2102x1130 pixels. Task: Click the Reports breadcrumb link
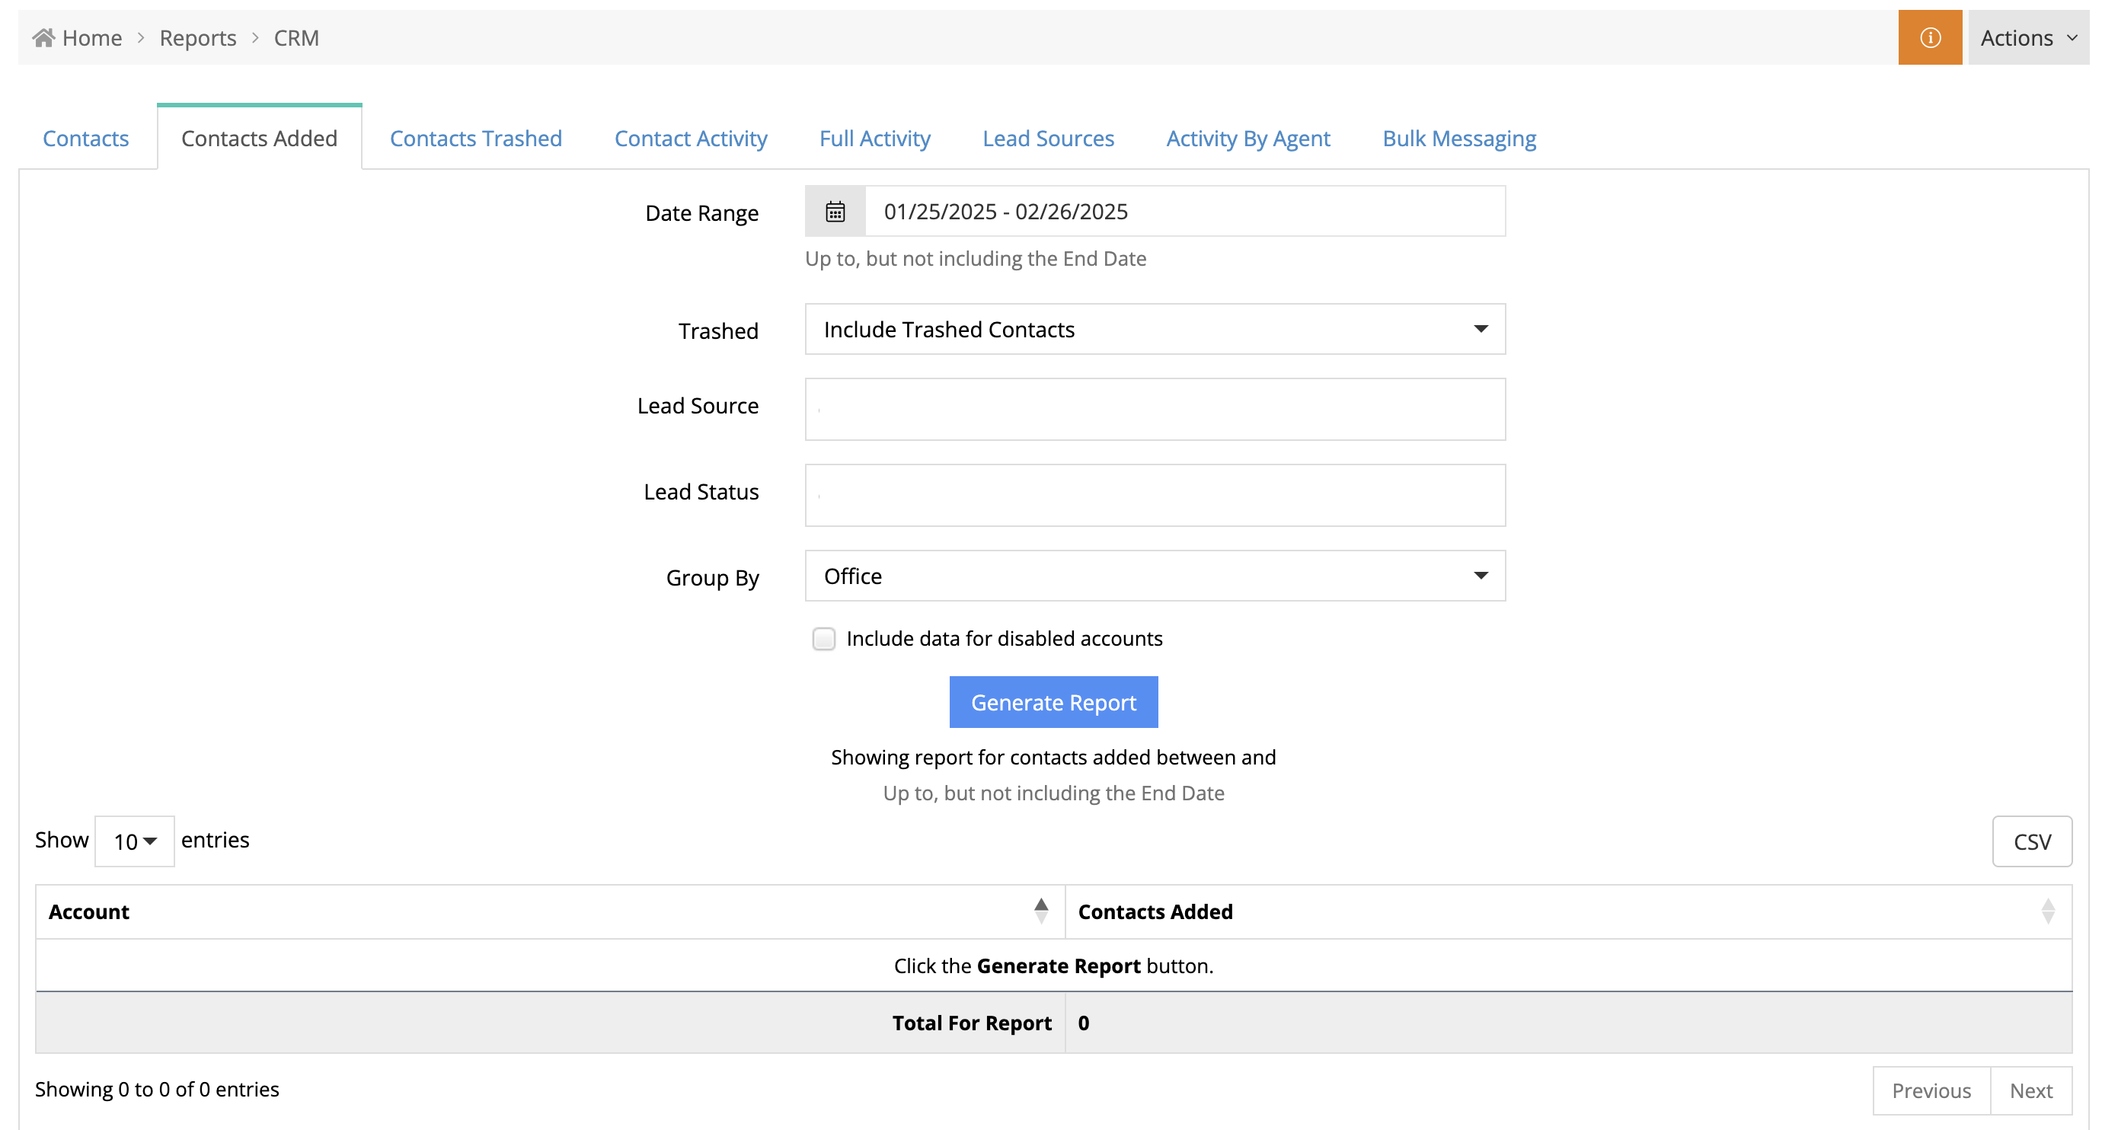point(197,37)
